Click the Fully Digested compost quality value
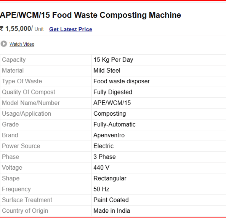 113,92
